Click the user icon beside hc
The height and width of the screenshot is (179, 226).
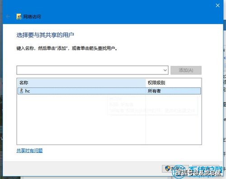click(21, 91)
